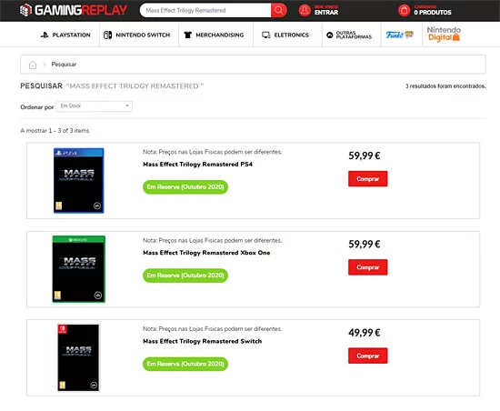The image size is (500, 411).
Task: Click the GamingReplay logo
Action: pos(74,10)
